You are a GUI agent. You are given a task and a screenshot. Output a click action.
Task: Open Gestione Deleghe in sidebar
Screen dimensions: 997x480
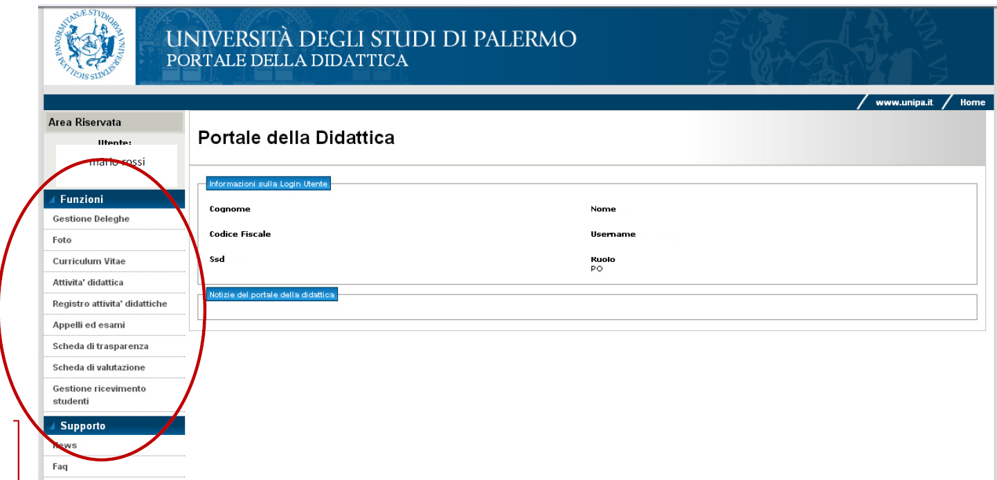91,219
